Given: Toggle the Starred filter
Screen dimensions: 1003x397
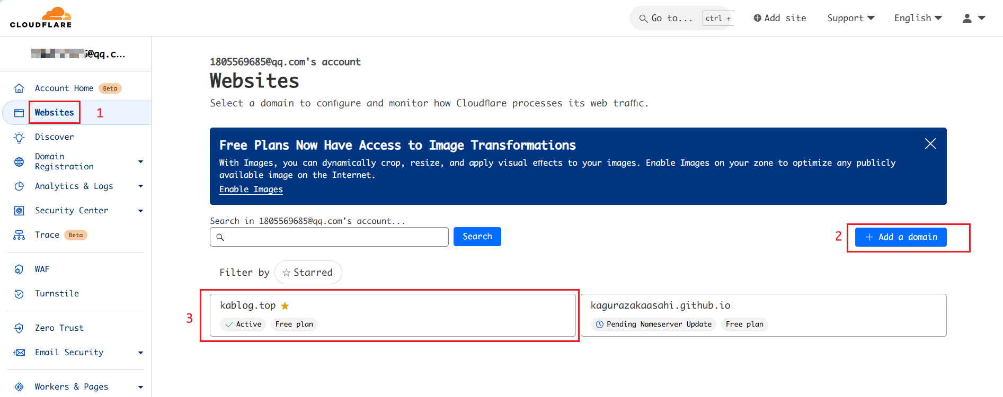Looking at the screenshot, I should click(308, 273).
